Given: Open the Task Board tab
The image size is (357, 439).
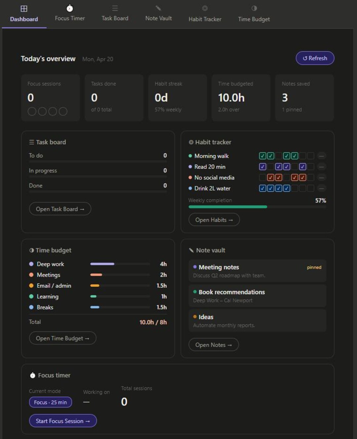Looking at the screenshot, I should 115,14.
